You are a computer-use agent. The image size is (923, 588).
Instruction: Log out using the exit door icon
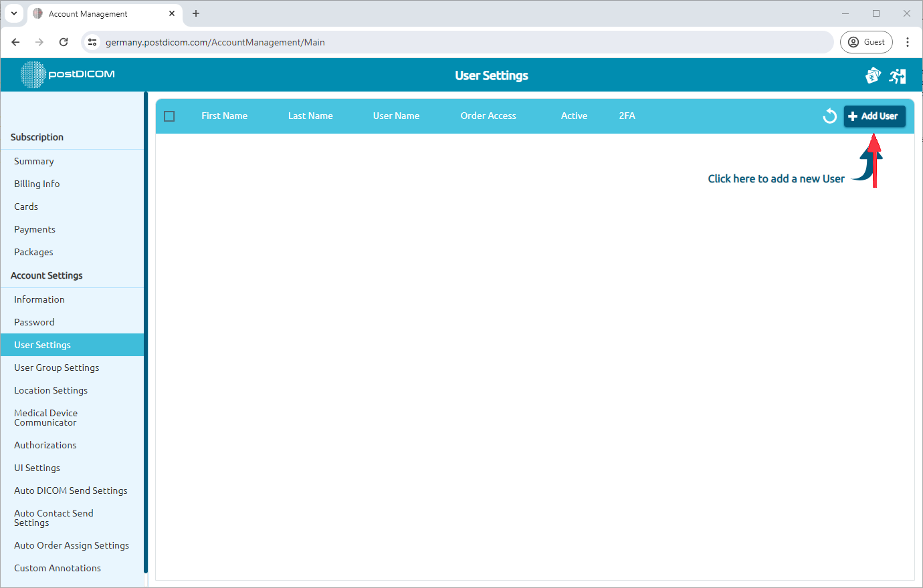[898, 76]
